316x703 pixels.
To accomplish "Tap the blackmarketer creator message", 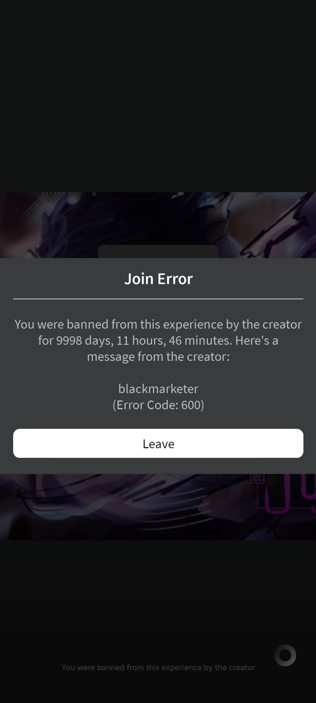I will (x=158, y=389).
